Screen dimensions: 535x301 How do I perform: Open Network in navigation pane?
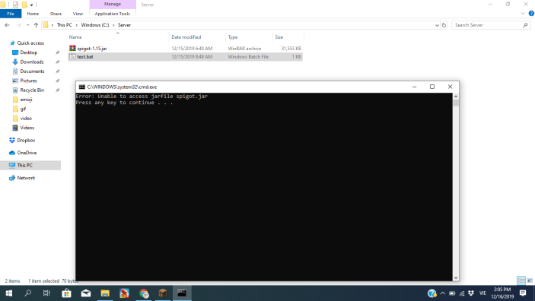(x=26, y=178)
